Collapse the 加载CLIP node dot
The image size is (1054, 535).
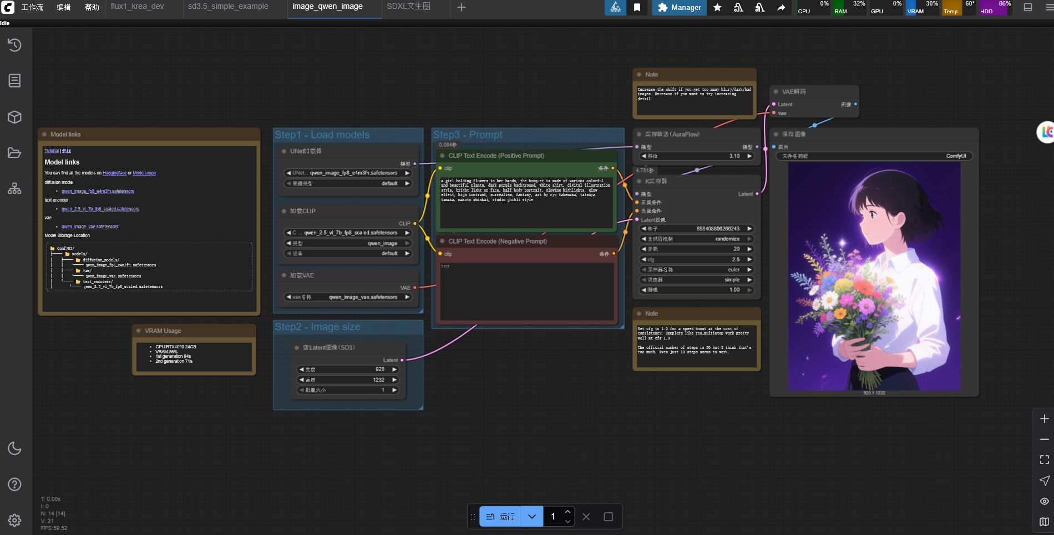click(284, 211)
